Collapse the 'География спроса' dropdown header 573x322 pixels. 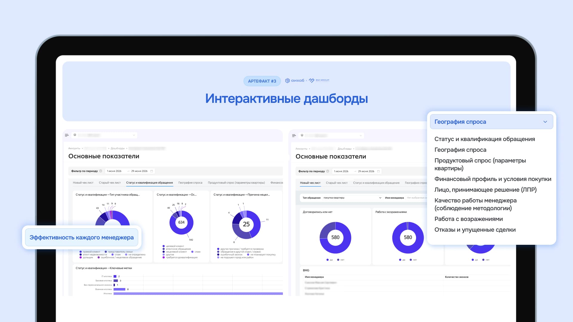coord(492,122)
